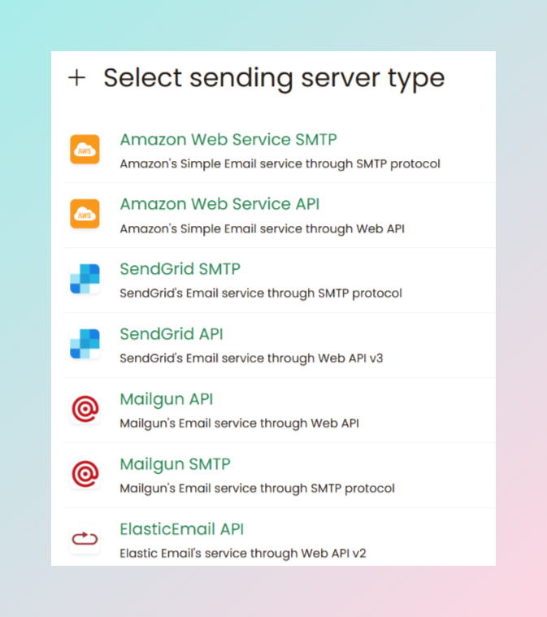Choose the ElasticEmail loop arrow icon

click(x=85, y=539)
